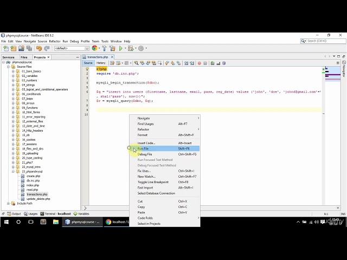Screen dimensions: 347x260
Task: Click the Cortana circle taskbar icon
Action: point(18,222)
